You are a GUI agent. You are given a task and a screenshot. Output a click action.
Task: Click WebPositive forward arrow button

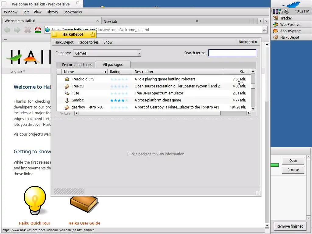point(17,30)
